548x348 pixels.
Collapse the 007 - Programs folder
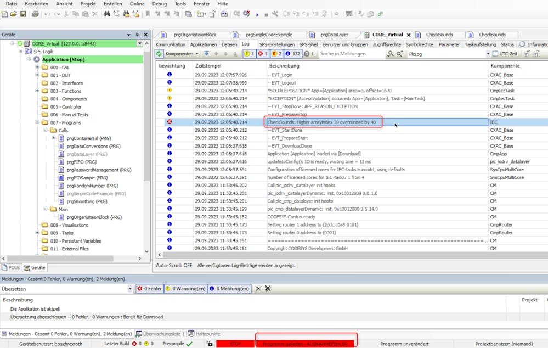click(37, 122)
